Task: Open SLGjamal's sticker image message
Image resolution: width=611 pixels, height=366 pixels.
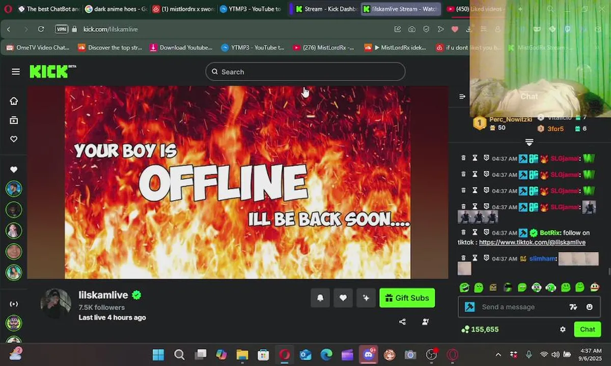Action: 589,207
